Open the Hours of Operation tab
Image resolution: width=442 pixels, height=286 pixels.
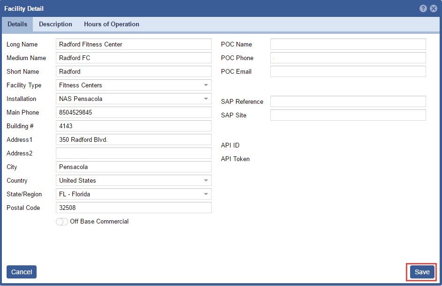click(111, 24)
